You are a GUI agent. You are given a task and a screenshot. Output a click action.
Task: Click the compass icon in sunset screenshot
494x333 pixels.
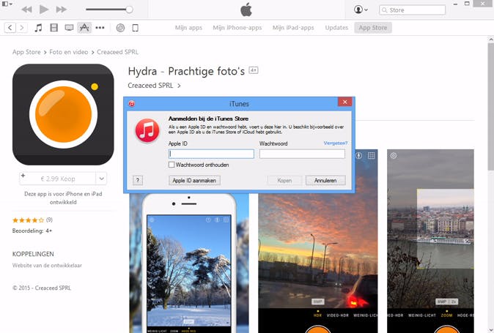359,156
